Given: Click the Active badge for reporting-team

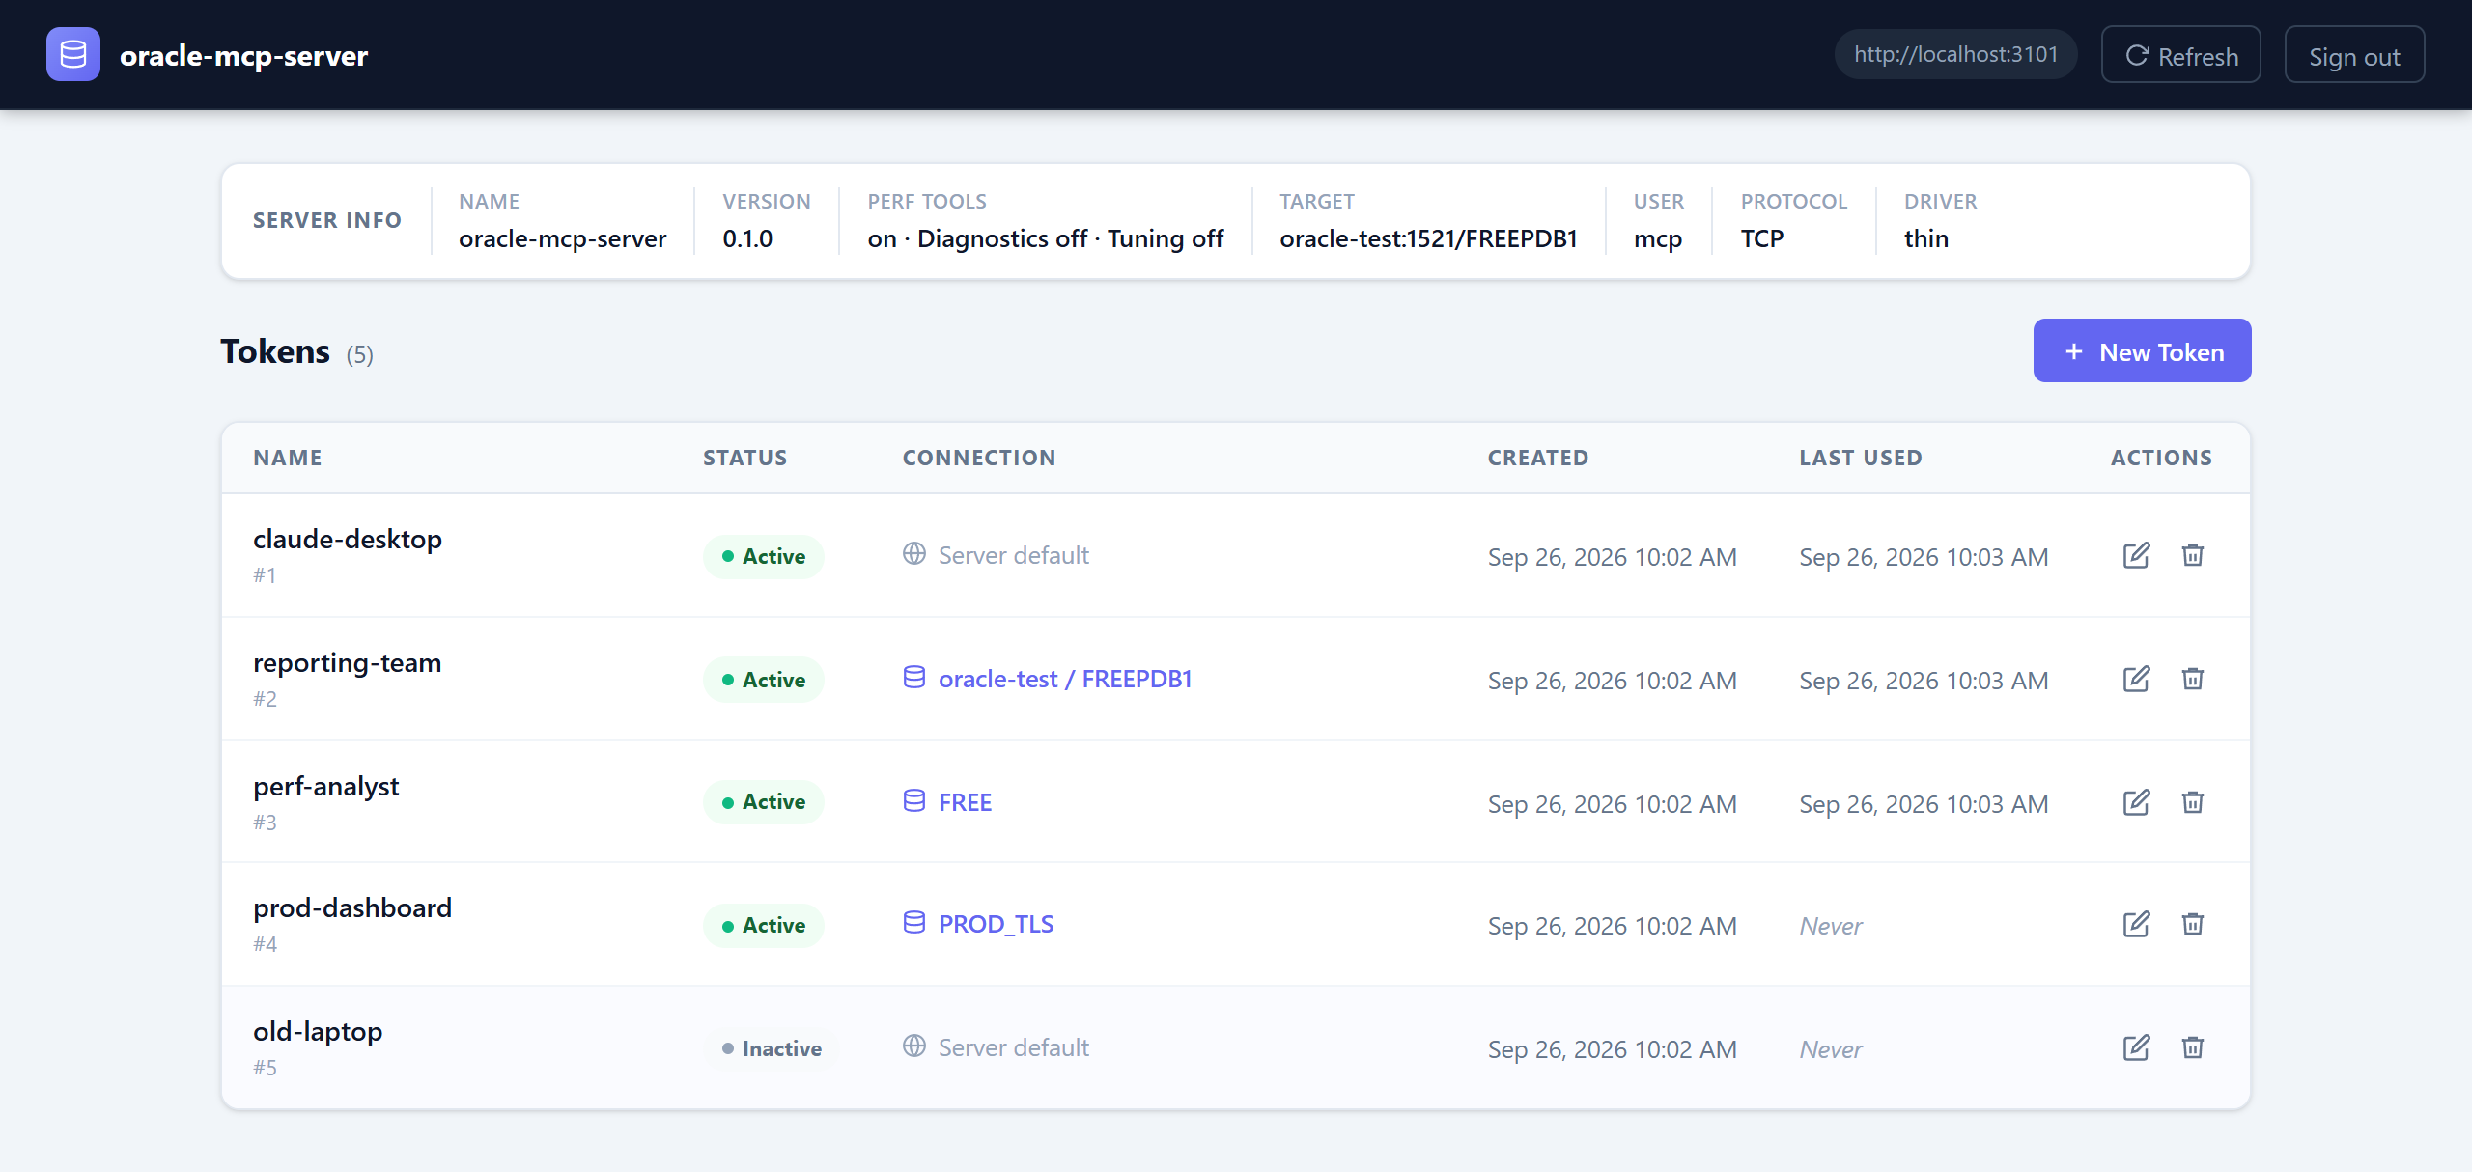Looking at the screenshot, I should click(x=763, y=680).
